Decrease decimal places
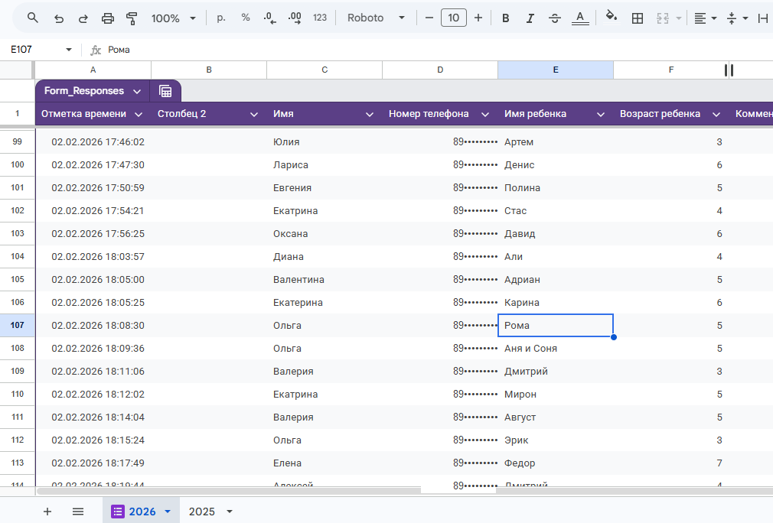 pyautogui.click(x=269, y=18)
